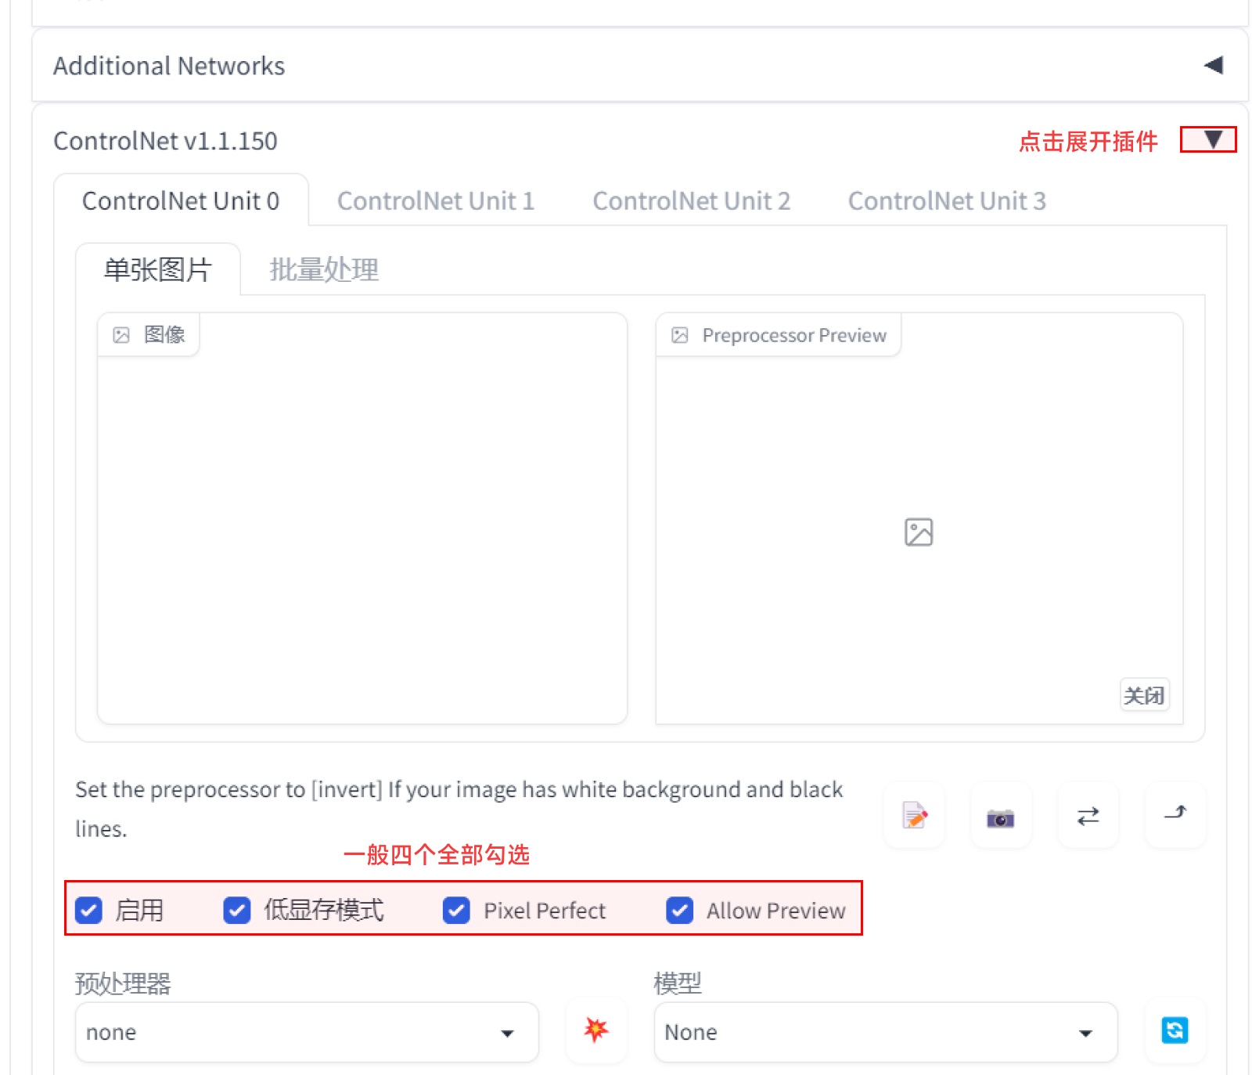The height and width of the screenshot is (1075, 1252).
Task: Capture image from webcam using camera icon
Action: pyautogui.click(x=1001, y=816)
